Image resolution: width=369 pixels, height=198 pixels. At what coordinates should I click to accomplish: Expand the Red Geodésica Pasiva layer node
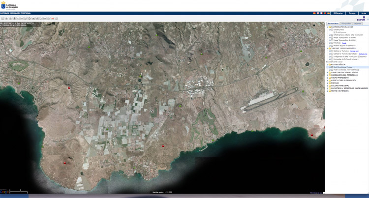330,67
